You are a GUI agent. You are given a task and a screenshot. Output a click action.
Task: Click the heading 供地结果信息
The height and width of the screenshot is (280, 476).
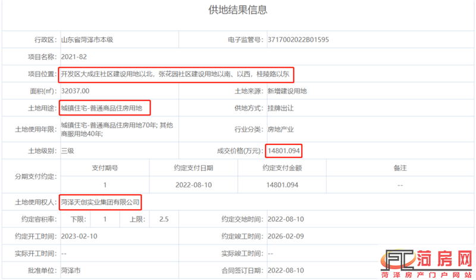[237, 10]
